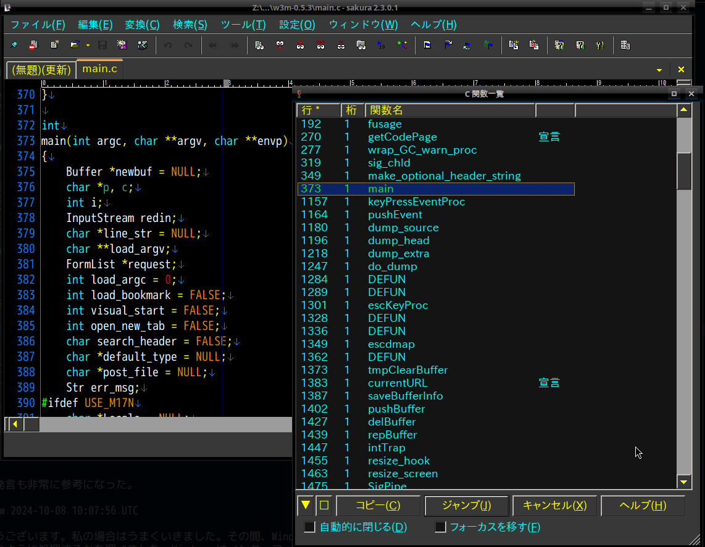Viewport: 705px width, 547px height.
Task: Open bookmark list with multi-flag icon
Action: [488, 45]
